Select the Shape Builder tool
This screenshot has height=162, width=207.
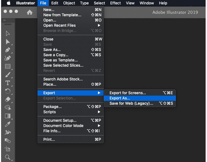(8, 107)
